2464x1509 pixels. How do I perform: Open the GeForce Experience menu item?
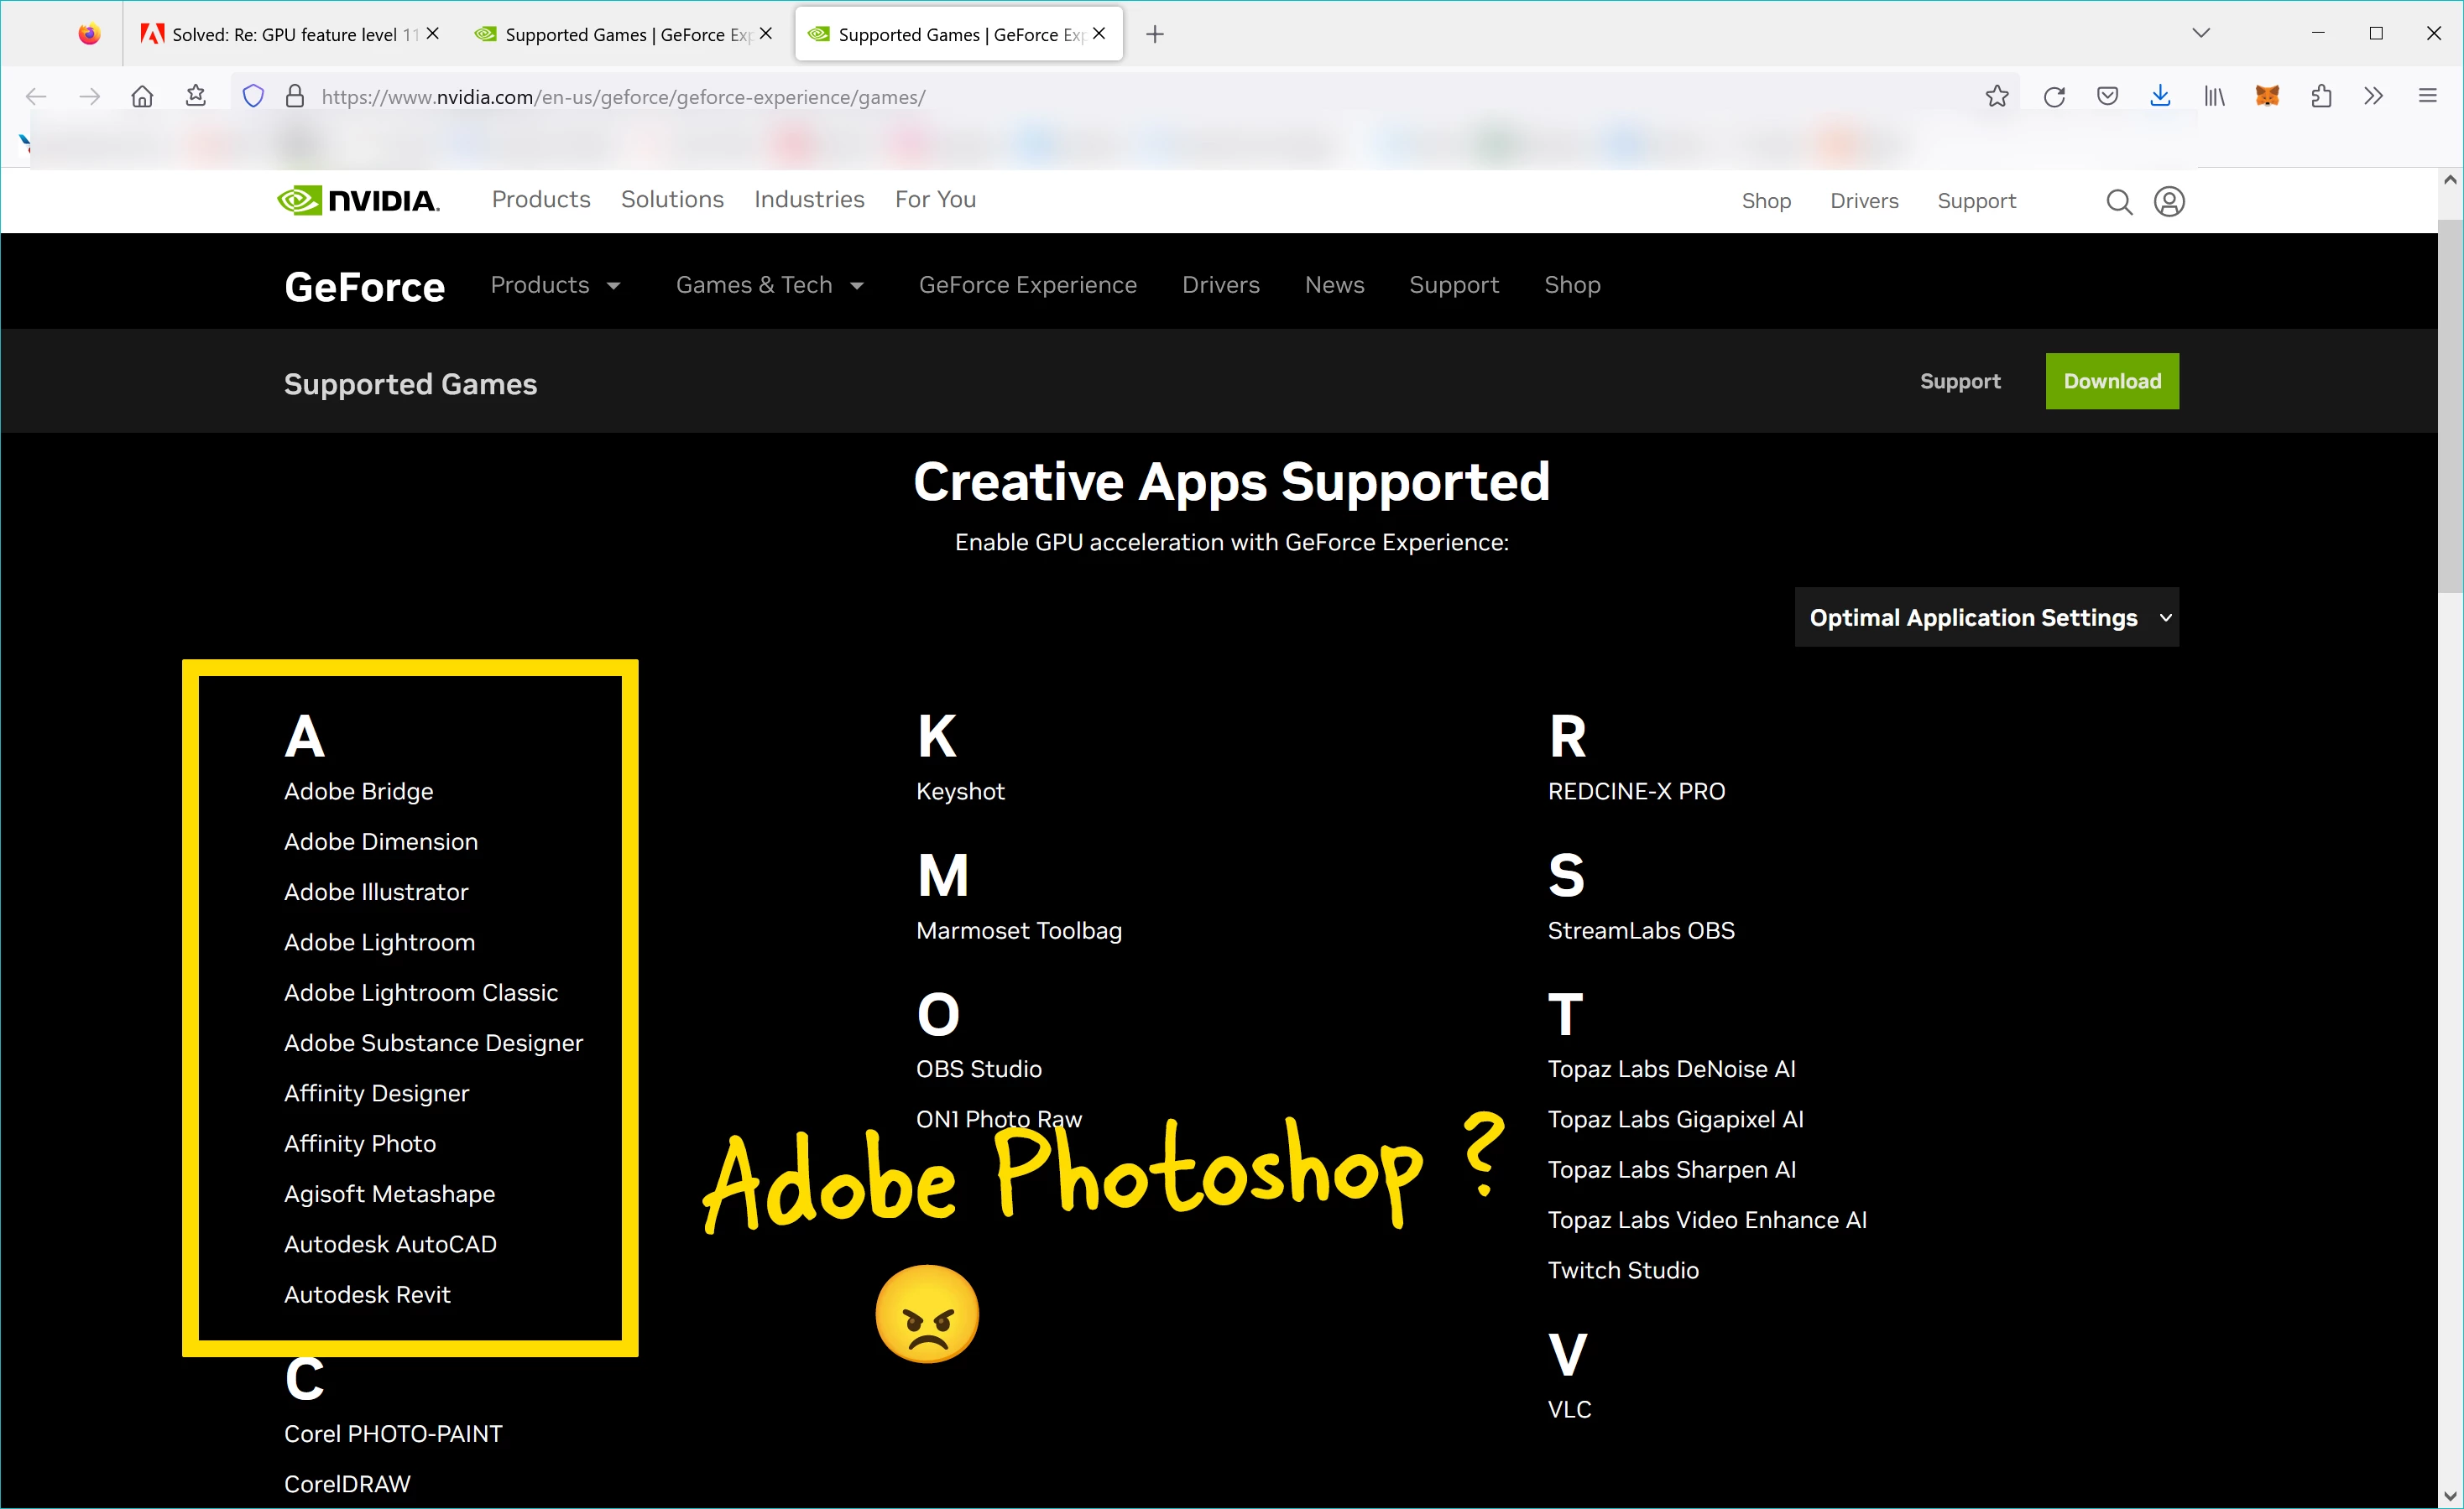pyautogui.click(x=1027, y=286)
